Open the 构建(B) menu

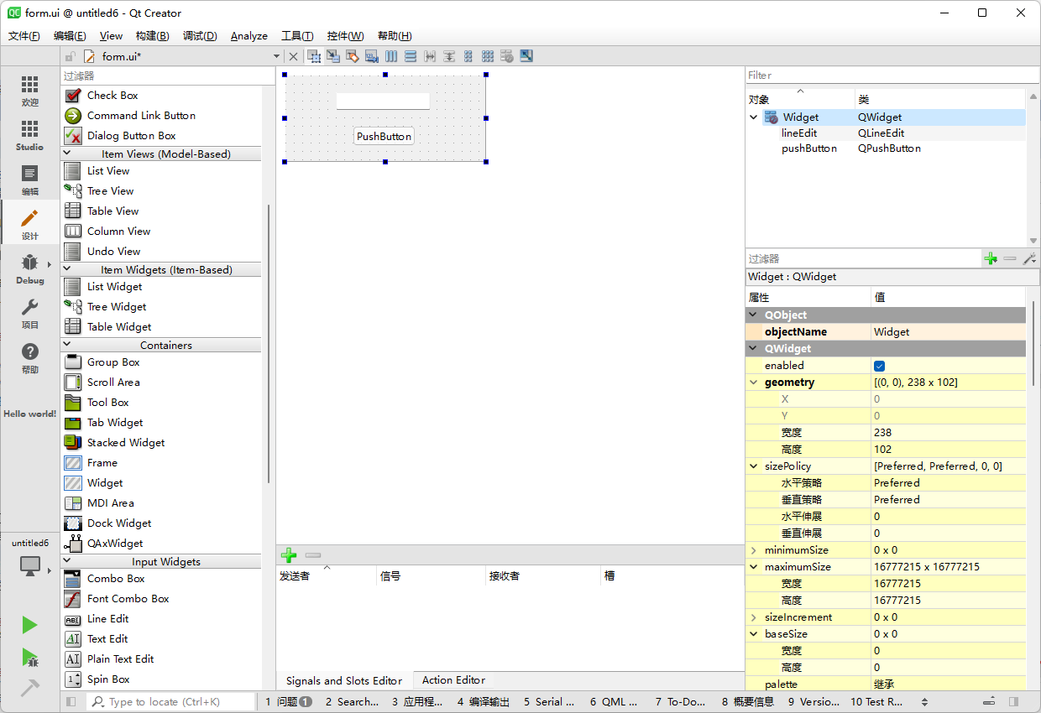(152, 36)
